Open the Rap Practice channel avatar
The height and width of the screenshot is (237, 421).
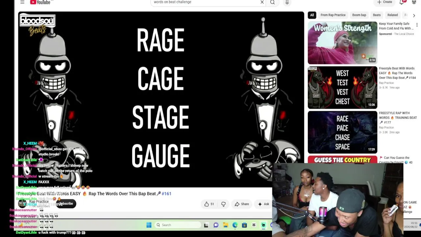coord(22,204)
